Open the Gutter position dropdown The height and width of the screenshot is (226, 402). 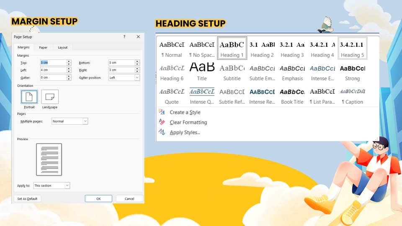(137, 78)
